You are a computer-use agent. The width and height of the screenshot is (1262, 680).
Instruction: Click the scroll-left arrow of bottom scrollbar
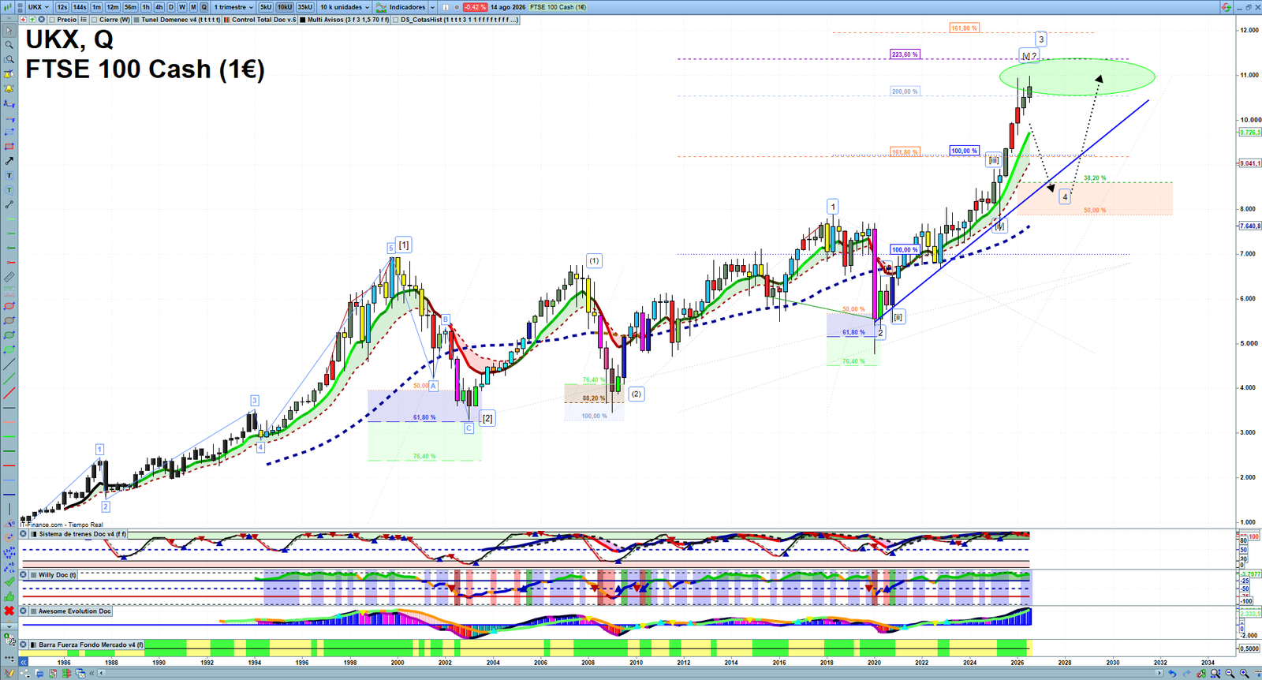click(101, 674)
